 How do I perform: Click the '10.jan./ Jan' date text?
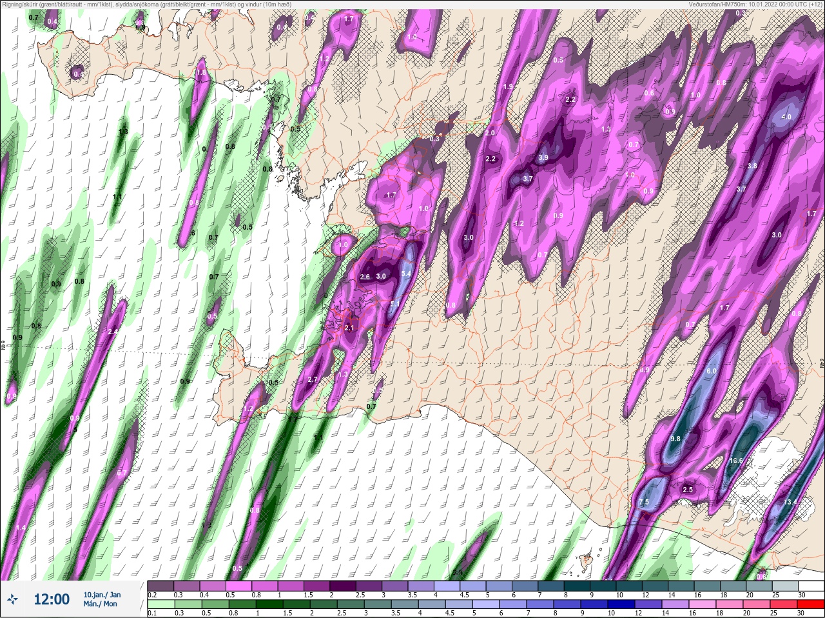pyautogui.click(x=102, y=595)
